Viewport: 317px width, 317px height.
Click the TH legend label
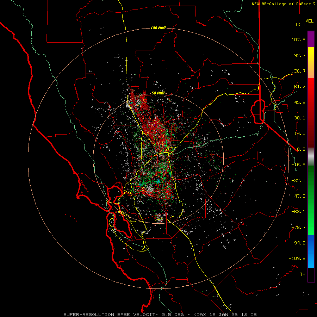point(303,274)
